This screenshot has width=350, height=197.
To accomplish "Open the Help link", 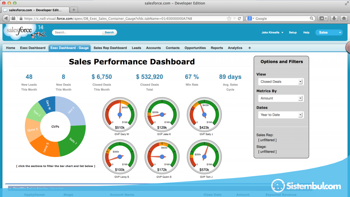I will [306, 32].
